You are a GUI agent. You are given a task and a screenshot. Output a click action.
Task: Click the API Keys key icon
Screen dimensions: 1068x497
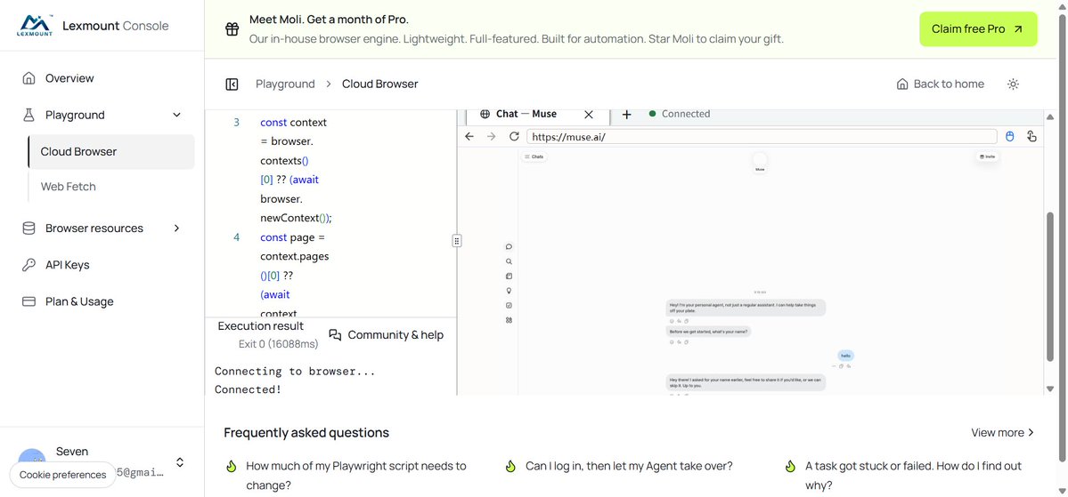(x=29, y=265)
